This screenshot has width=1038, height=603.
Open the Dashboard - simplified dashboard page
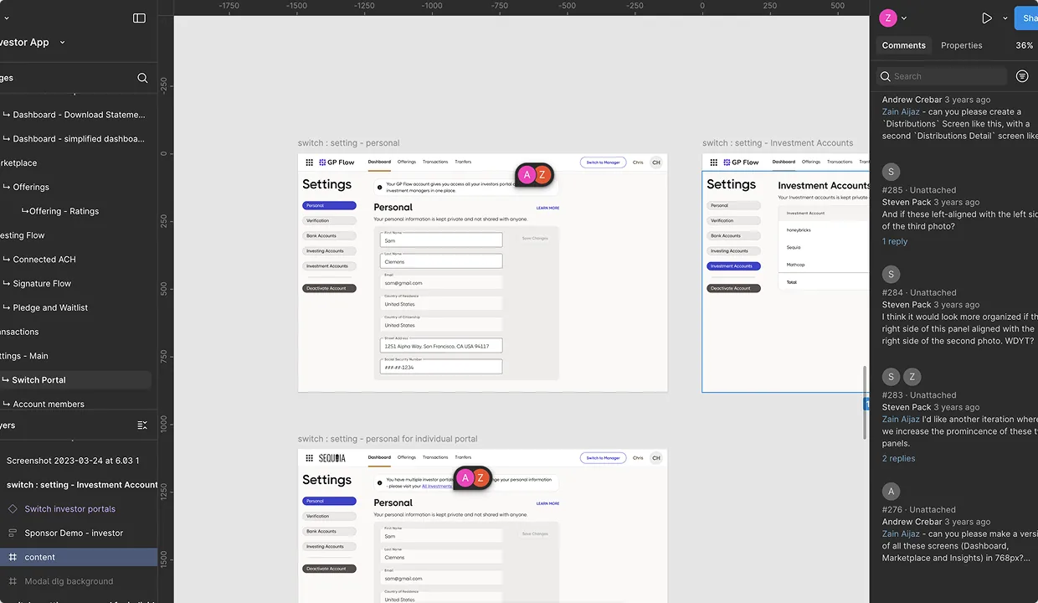(x=79, y=139)
